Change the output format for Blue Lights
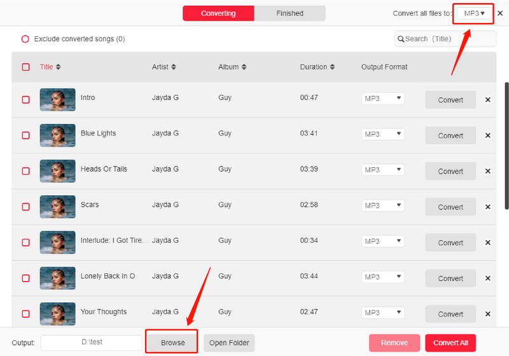This screenshot has width=509, height=356. point(383,134)
